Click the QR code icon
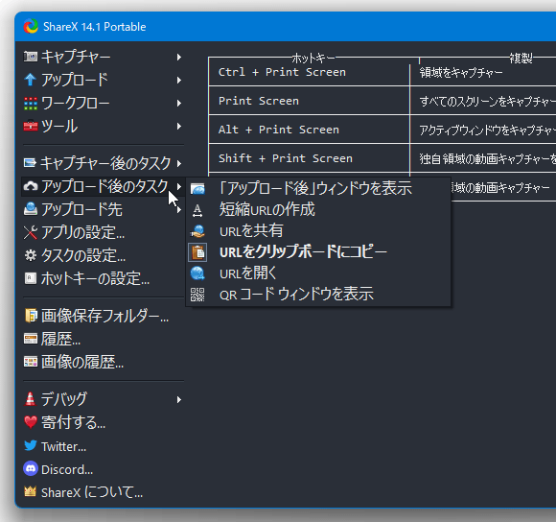 coord(197,295)
